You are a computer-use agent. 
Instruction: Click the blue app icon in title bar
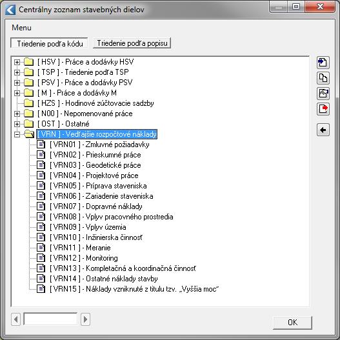[10, 10]
